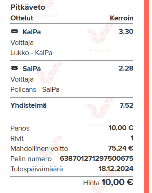Open the Lukko - KalPa match
The image size is (152, 193).
pyautogui.click(x=31, y=53)
